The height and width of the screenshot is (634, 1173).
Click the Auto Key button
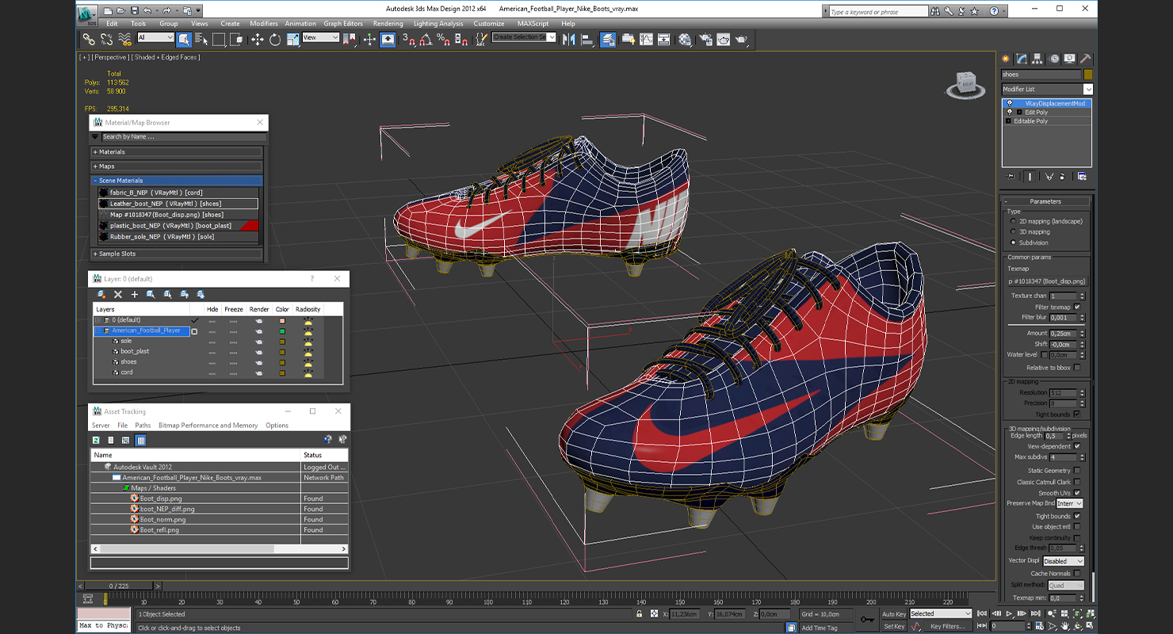coord(894,613)
